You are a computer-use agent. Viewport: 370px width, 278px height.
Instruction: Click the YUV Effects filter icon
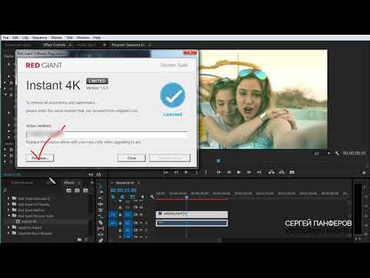click(x=86, y=191)
